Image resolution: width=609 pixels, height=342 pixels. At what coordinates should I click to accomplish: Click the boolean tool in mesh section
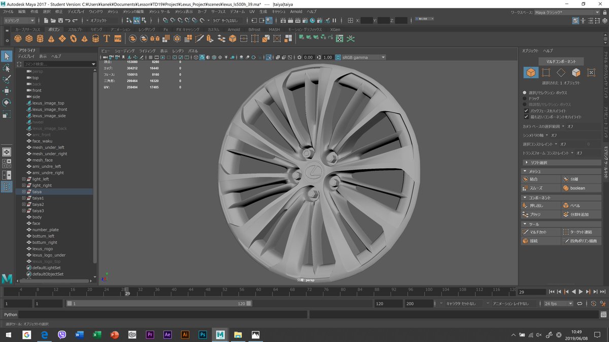pos(577,188)
